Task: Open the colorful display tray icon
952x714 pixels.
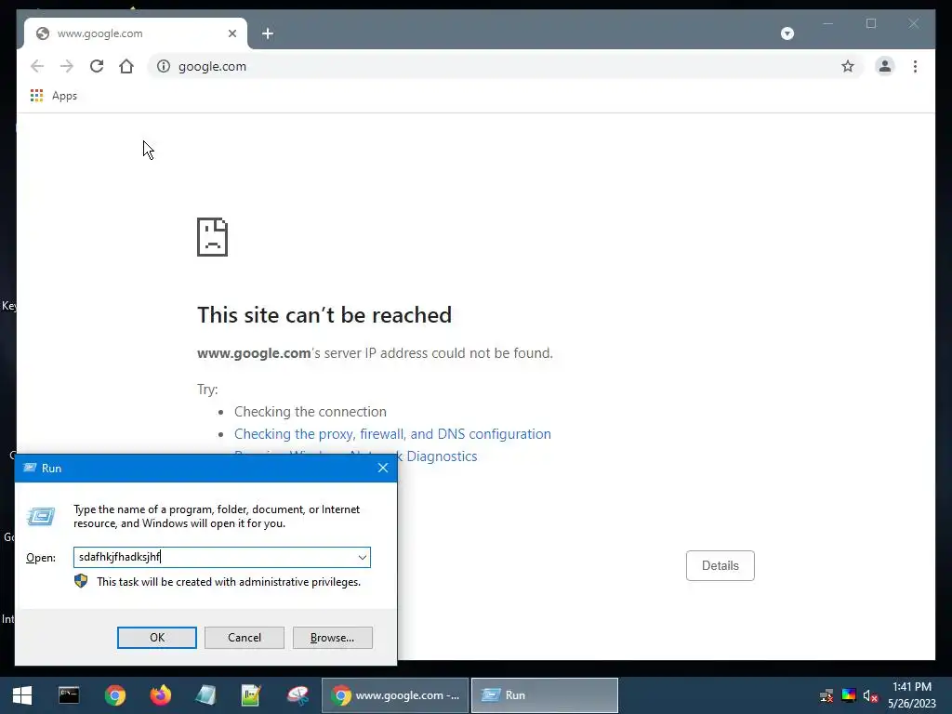Action: pyautogui.click(x=849, y=695)
